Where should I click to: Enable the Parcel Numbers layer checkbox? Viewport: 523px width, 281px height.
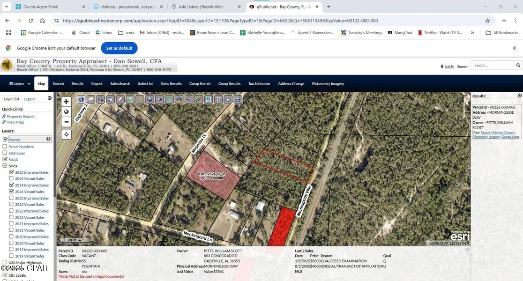click(x=5, y=147)
